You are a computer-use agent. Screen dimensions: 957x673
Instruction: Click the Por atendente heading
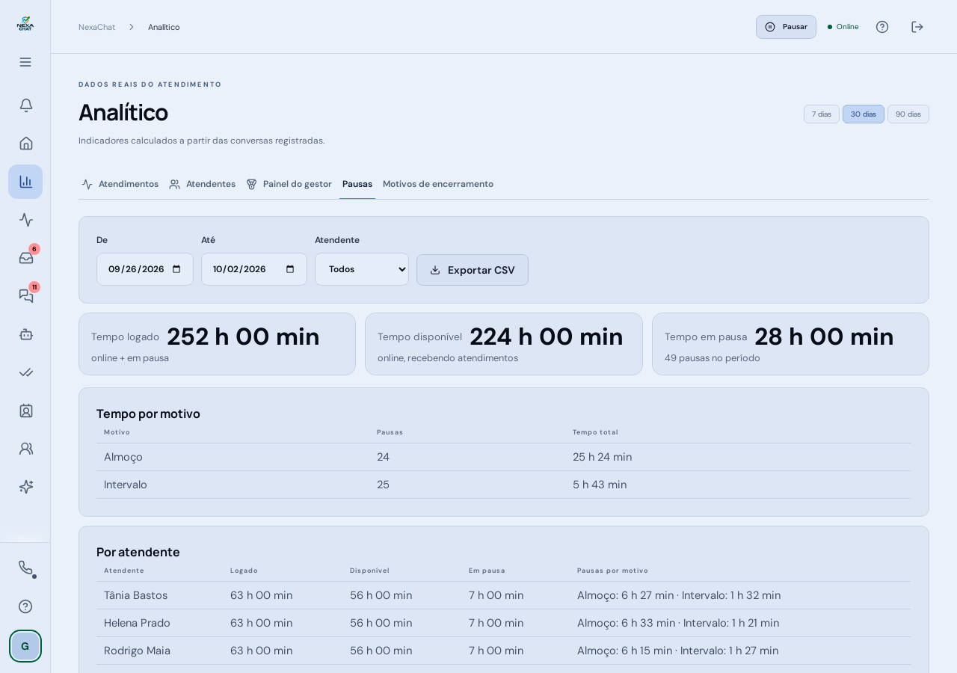coord(138,552)
